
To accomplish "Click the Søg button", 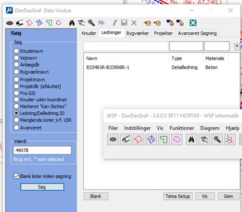I will point(42,187).
